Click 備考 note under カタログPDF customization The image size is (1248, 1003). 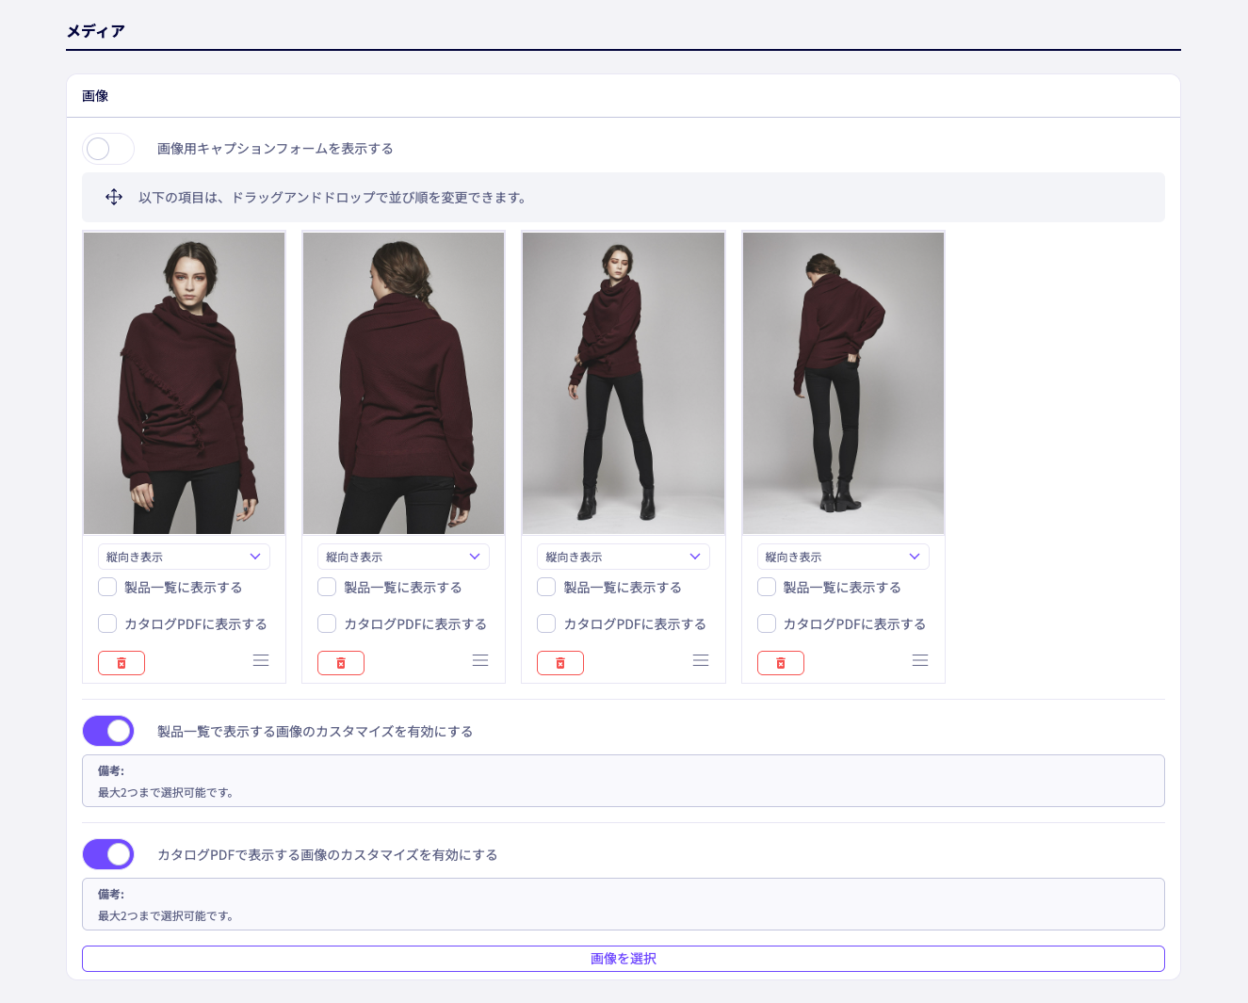point(624,904)
